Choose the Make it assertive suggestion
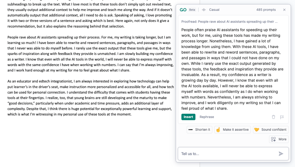The width and height of the screenshot is (295, 167). coord(232,130)
